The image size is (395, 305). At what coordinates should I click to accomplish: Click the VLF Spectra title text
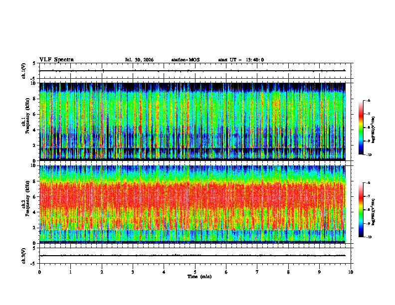pyautogui.click(x=56, y=60)
